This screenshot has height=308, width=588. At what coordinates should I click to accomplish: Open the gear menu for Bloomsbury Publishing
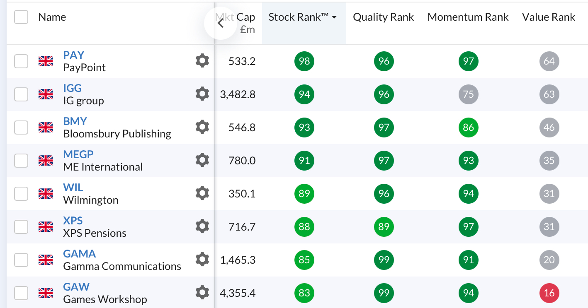[202, 128]
